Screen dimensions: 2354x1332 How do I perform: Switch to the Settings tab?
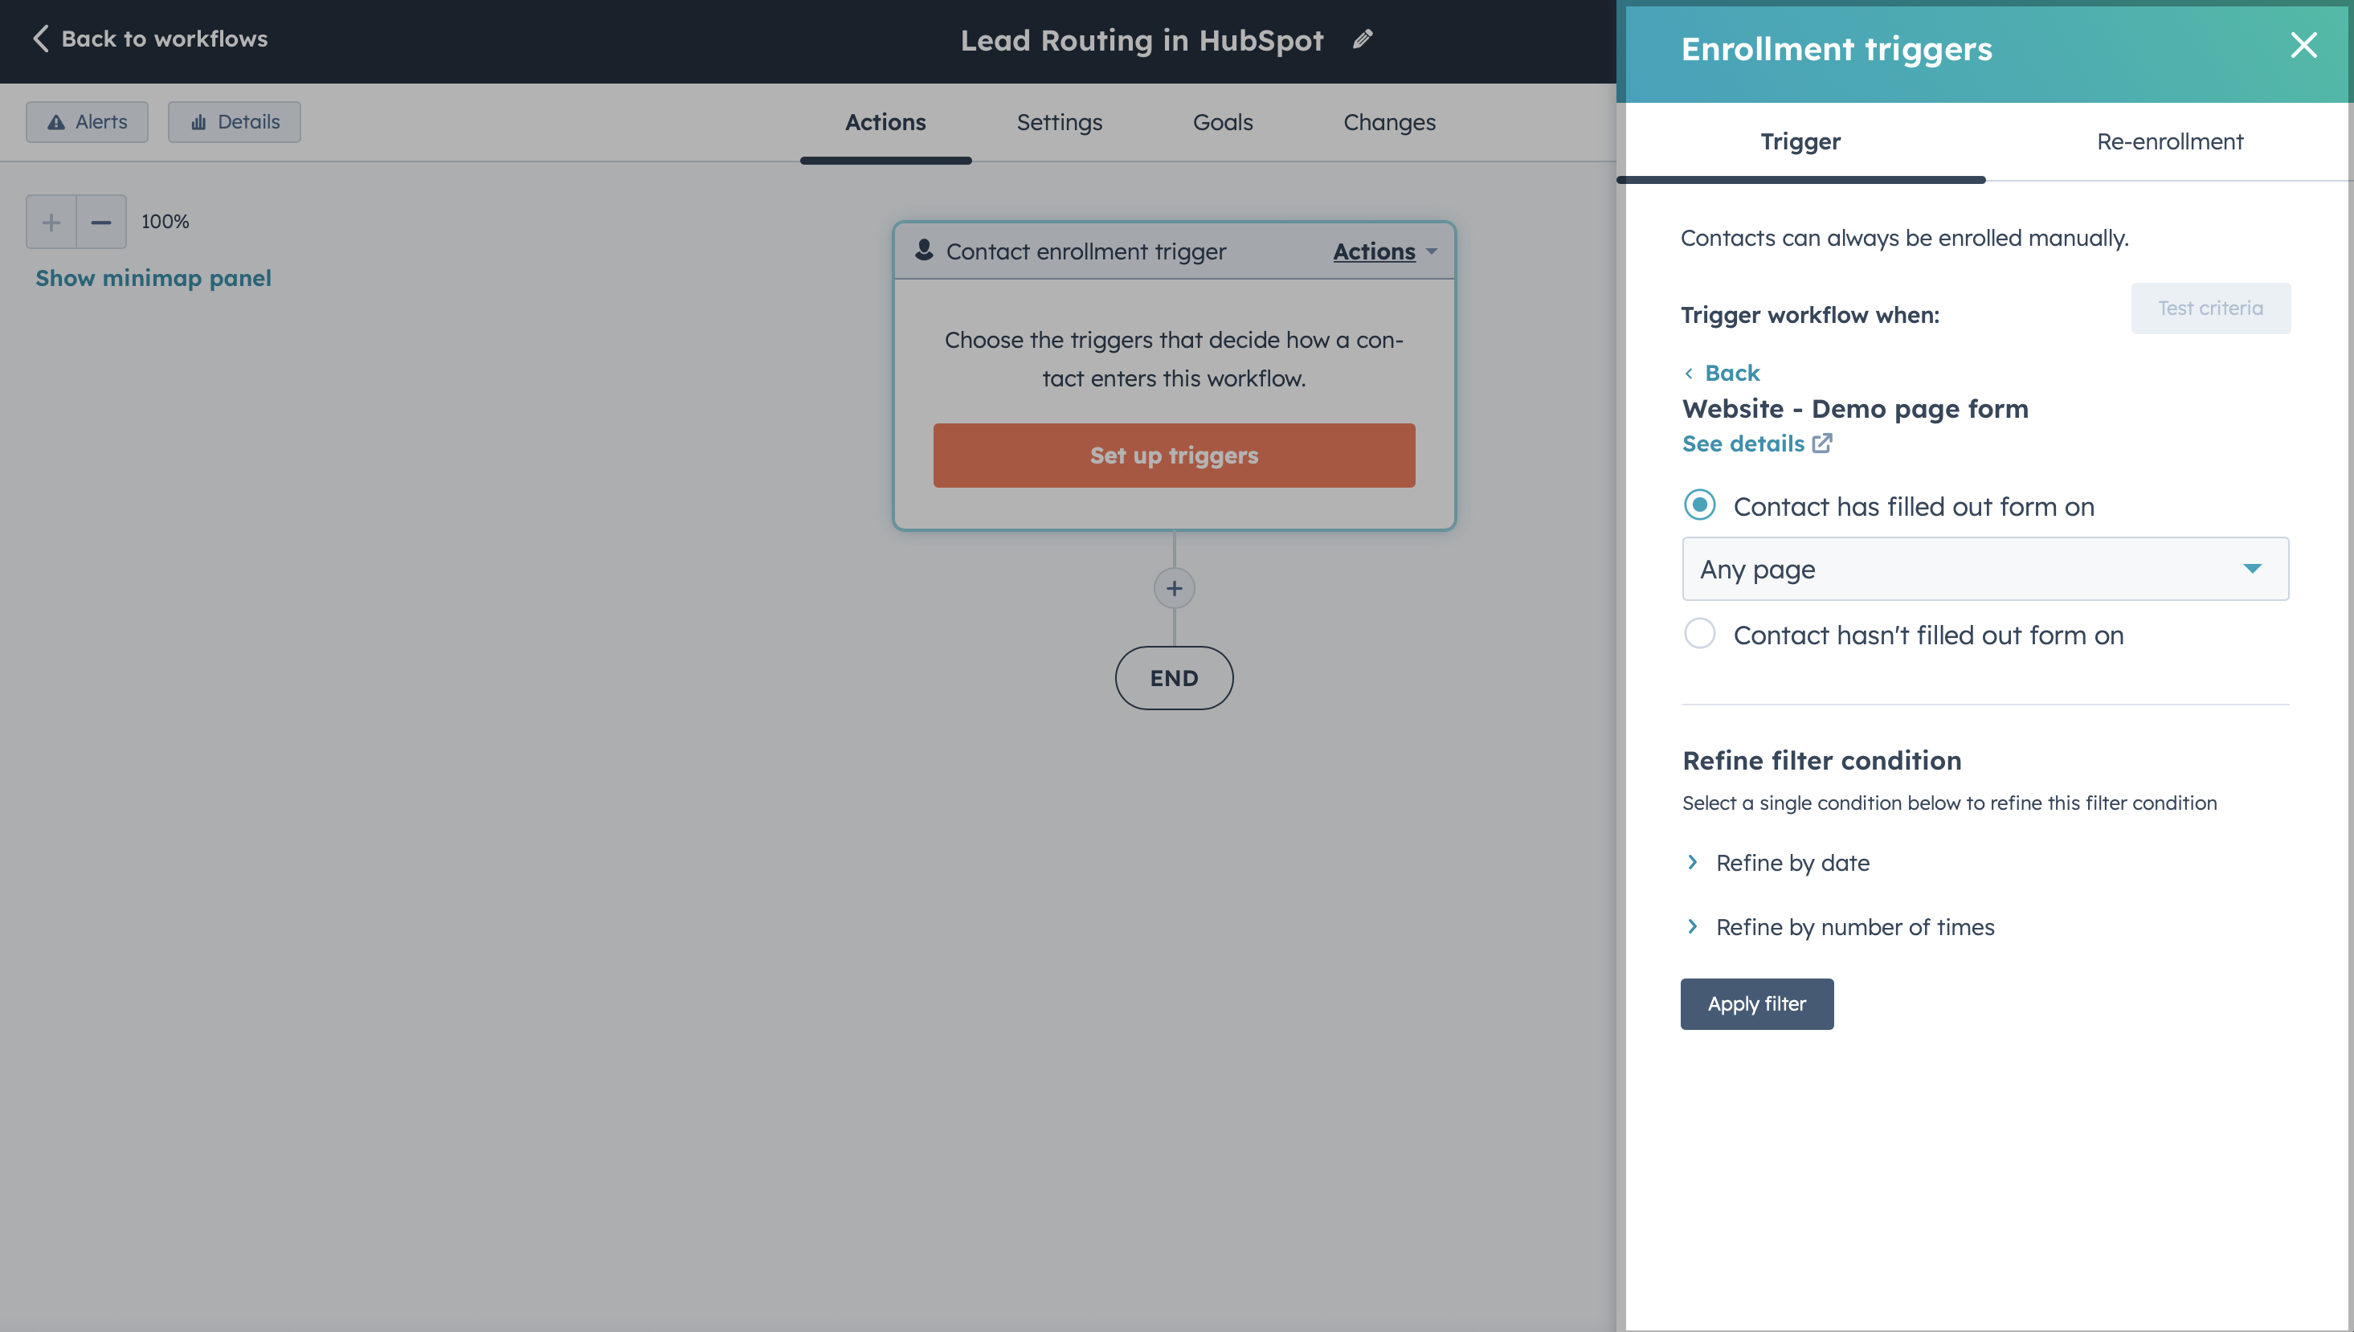[1059, 123]
